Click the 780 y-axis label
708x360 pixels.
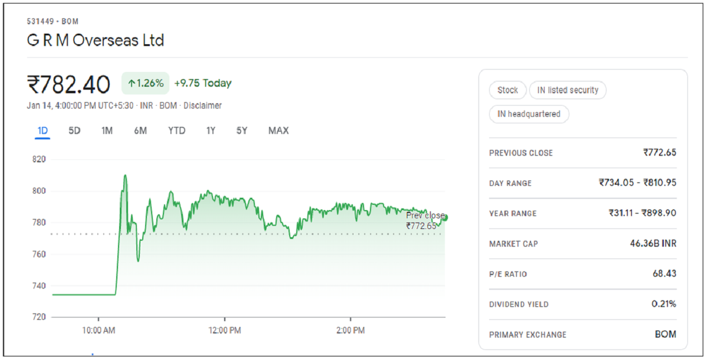tap(39, 222)
